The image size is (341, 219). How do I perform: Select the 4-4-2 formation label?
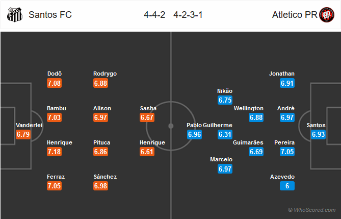[154, 15]
